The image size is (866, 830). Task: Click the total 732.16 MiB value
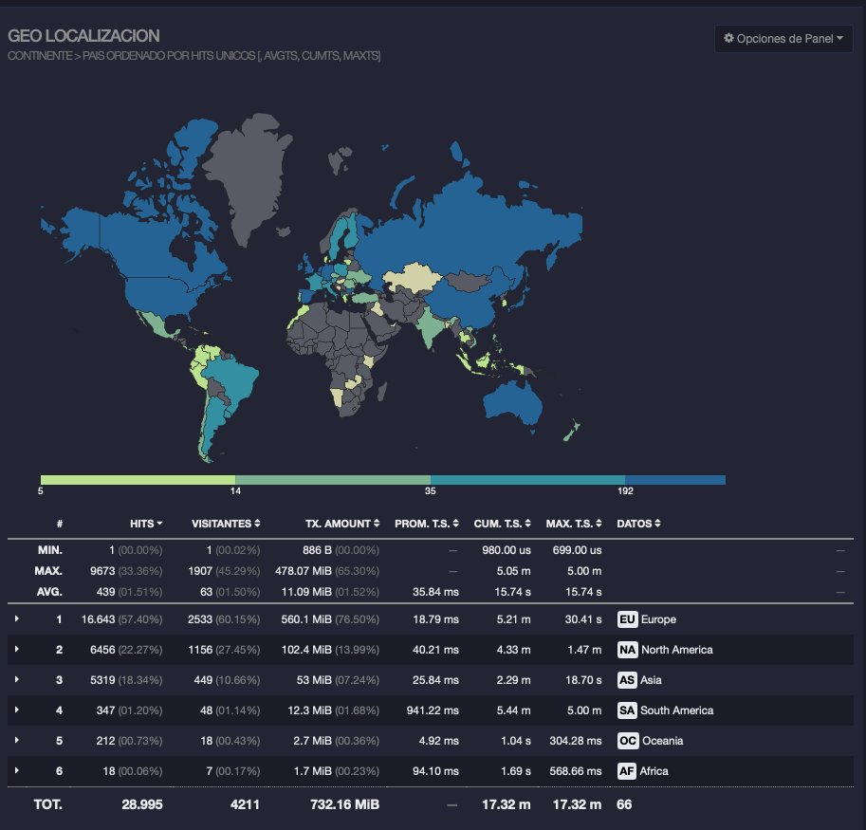[345, 804]
